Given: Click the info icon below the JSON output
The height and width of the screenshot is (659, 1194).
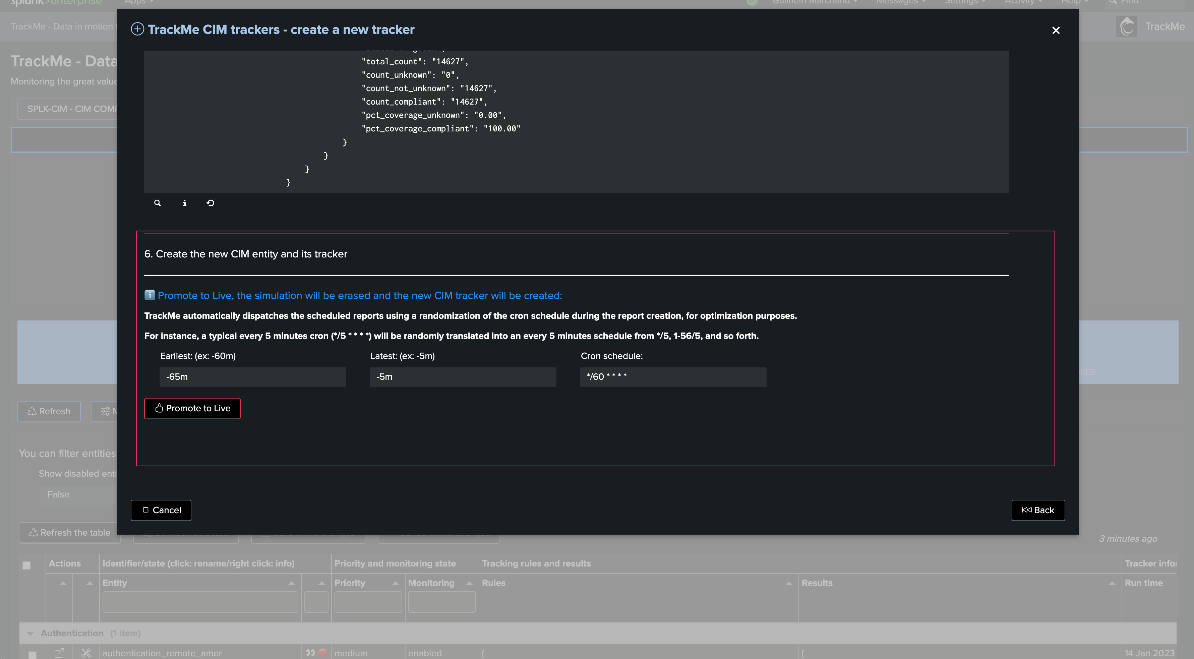Looking at the screenshot, I should click(184, 203).
